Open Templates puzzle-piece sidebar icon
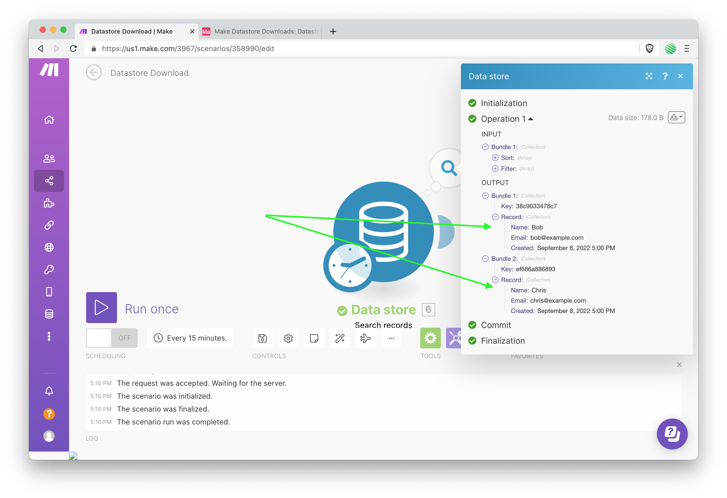The width and height of the screenshot is (727, 498). click(49, 203)
